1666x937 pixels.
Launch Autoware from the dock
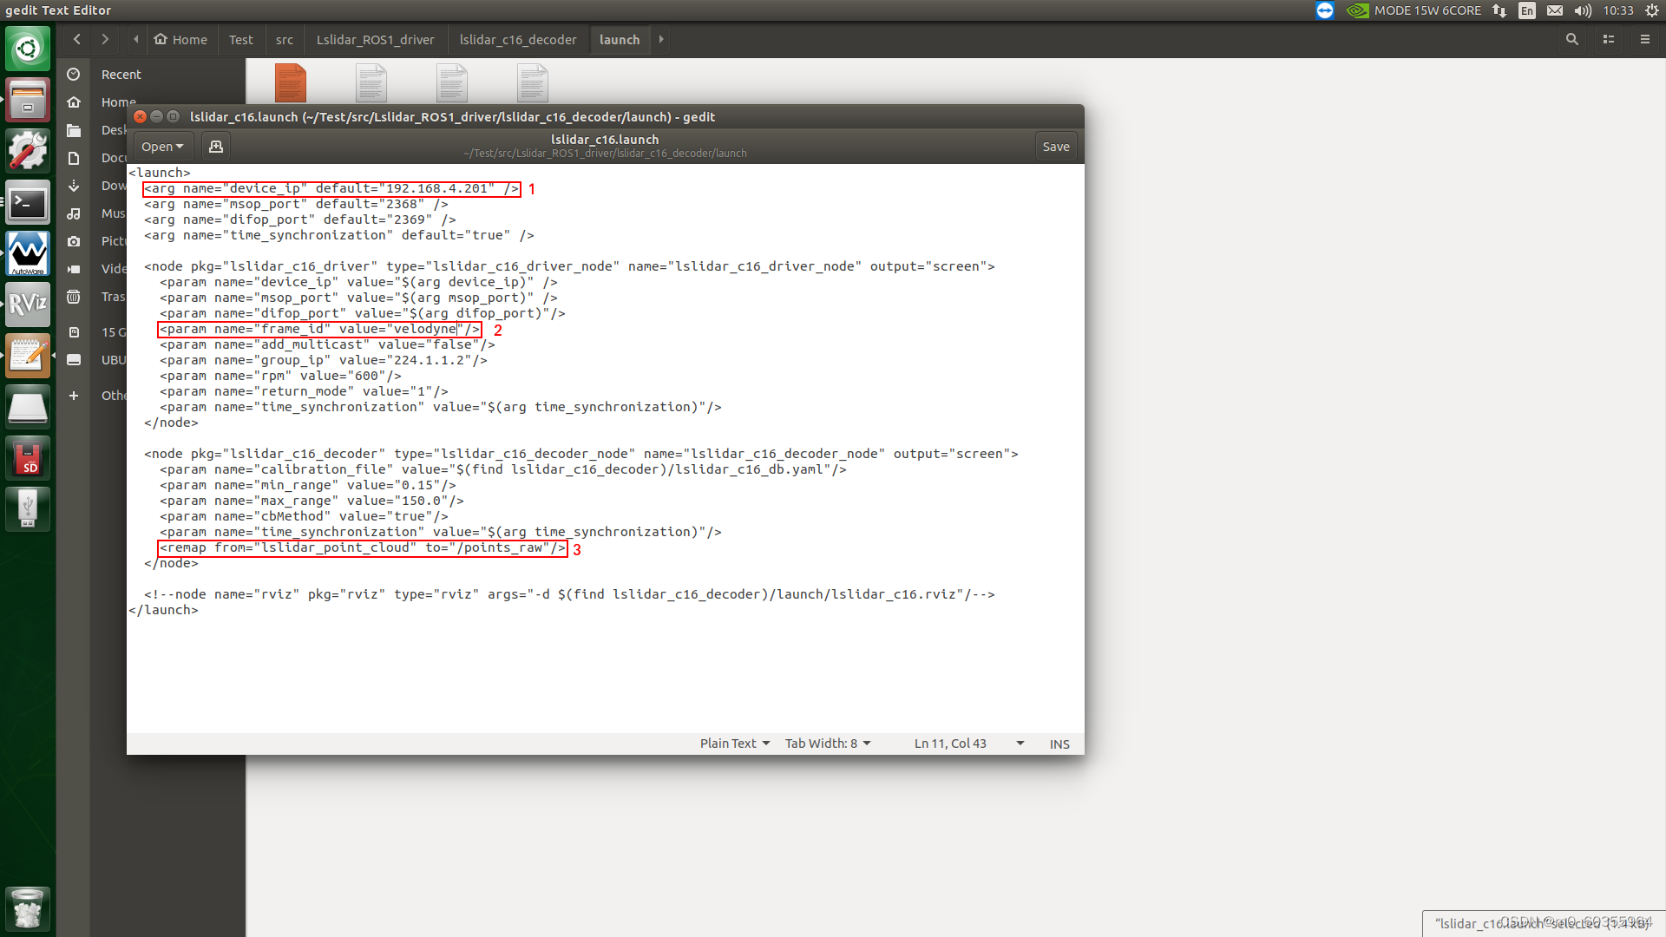[x=28, y=253]
